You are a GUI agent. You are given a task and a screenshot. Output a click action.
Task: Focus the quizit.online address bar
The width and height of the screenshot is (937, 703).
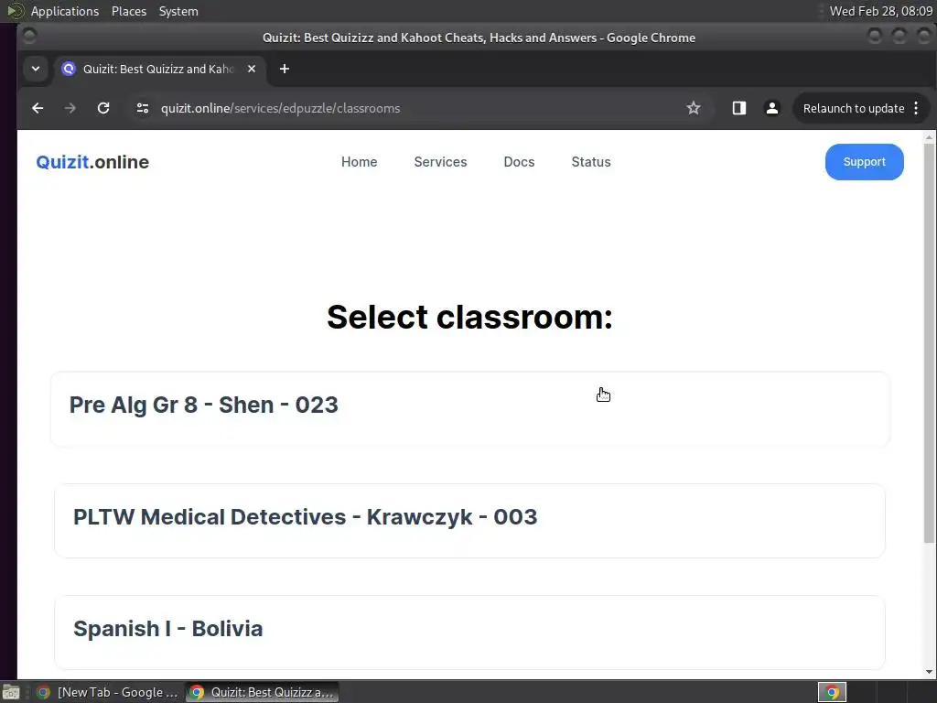point(418,108)
